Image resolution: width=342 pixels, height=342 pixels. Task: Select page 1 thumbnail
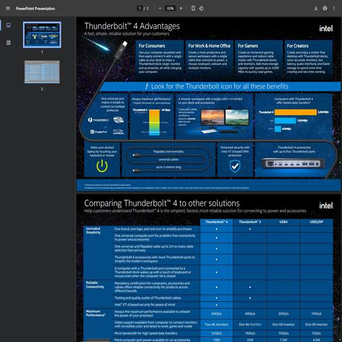point(42,35)
